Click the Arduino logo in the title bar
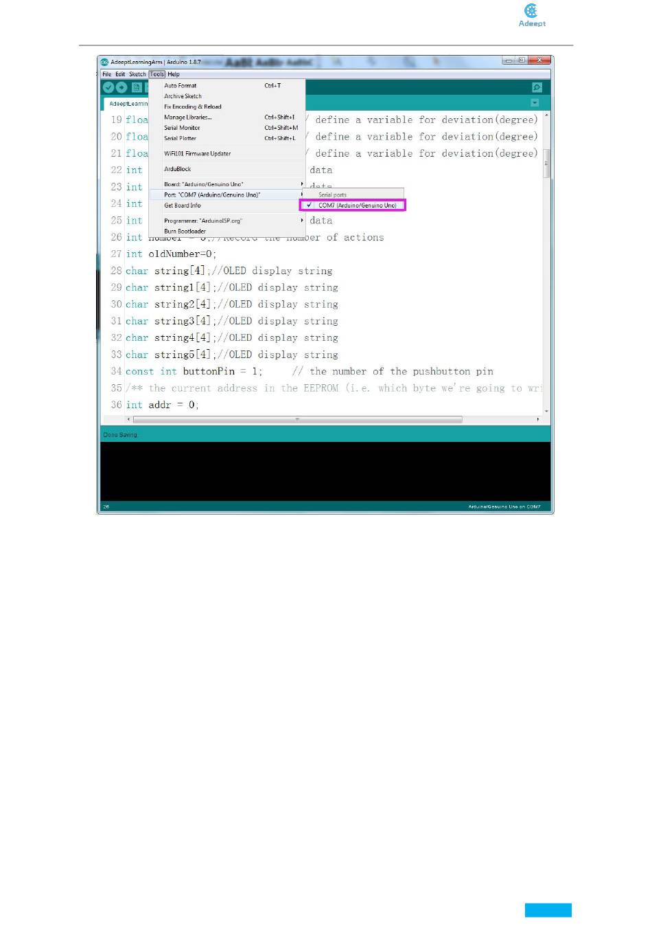Image resolution: width=652 pixels, height=947 pixels. coord(105,62)
